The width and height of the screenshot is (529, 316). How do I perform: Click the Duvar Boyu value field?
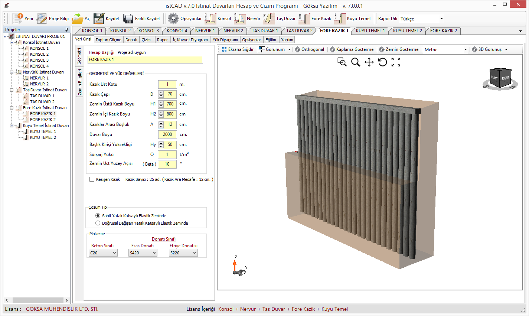[167, 134]
